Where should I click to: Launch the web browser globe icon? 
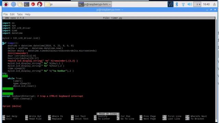tap(13, 4)
